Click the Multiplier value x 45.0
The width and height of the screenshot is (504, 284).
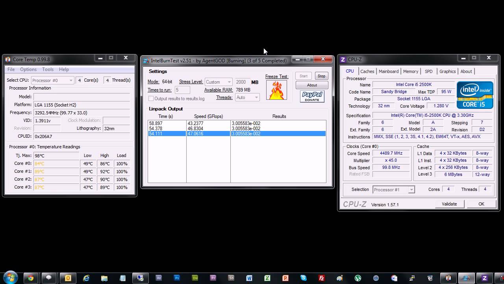click(x=391, y=161)
